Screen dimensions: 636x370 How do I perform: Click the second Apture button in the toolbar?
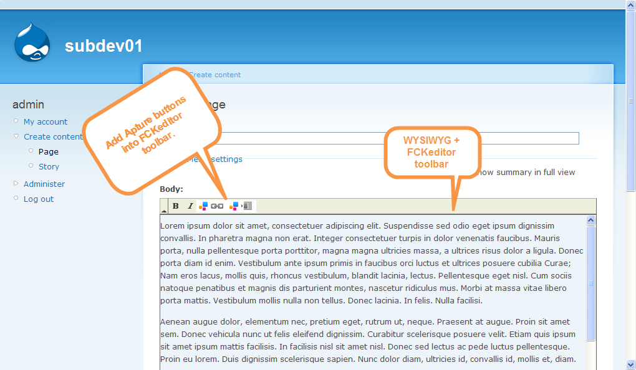234,206
